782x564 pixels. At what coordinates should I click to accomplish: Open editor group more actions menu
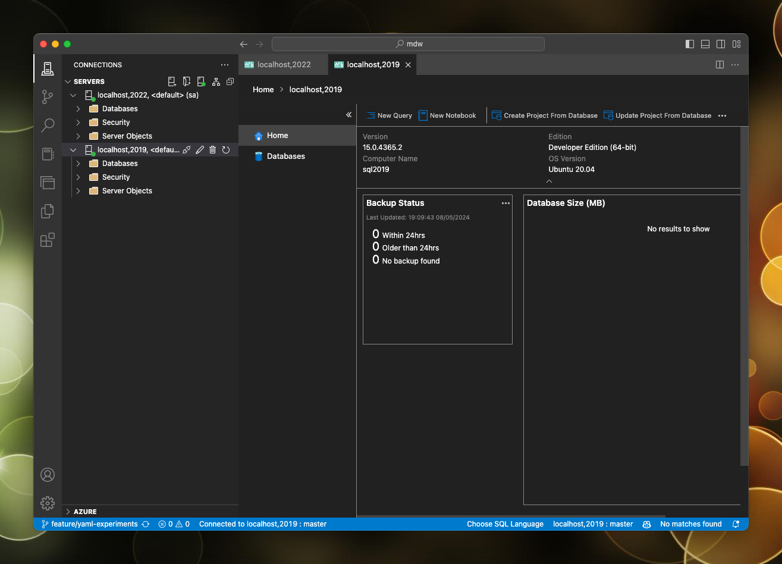click(735, 64)
